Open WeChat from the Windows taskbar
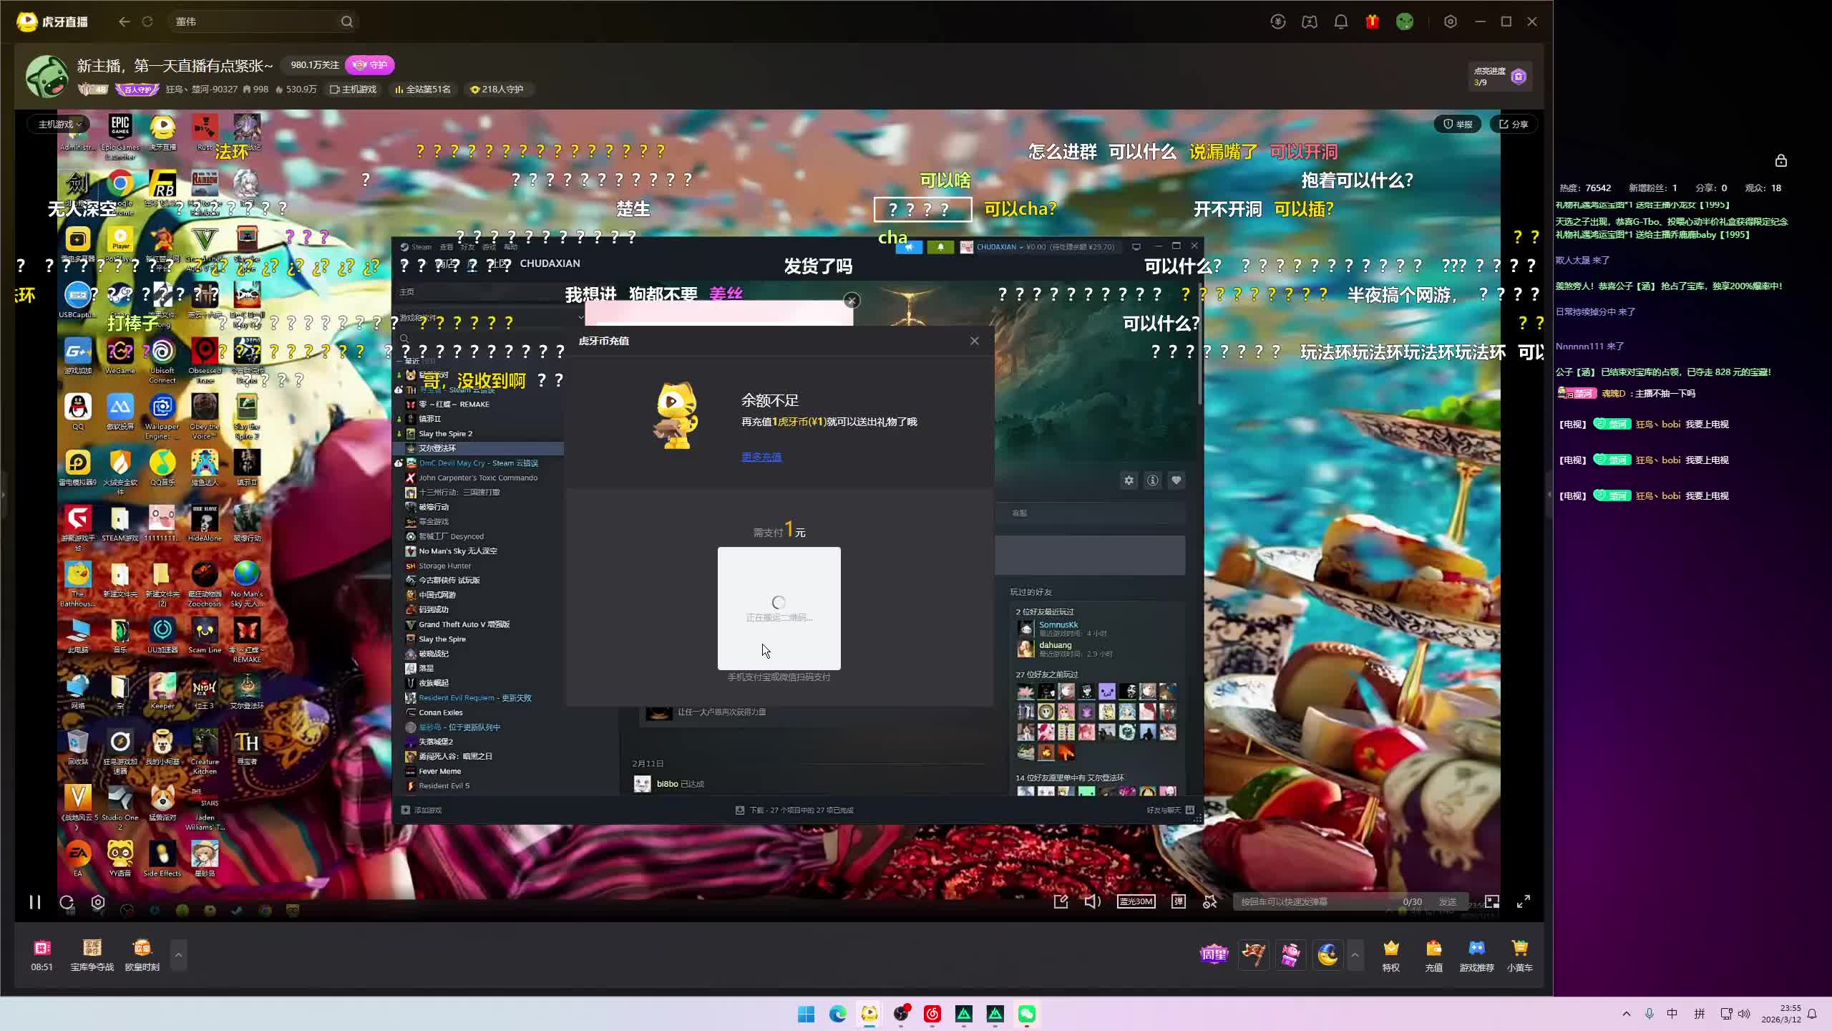The image size is (1832, 1031). point(1026,1014)
